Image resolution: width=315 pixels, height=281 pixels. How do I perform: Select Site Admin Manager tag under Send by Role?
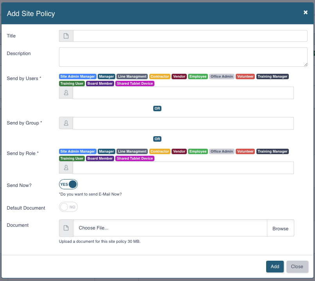77,151
